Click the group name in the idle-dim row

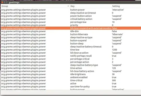(23, 31)
